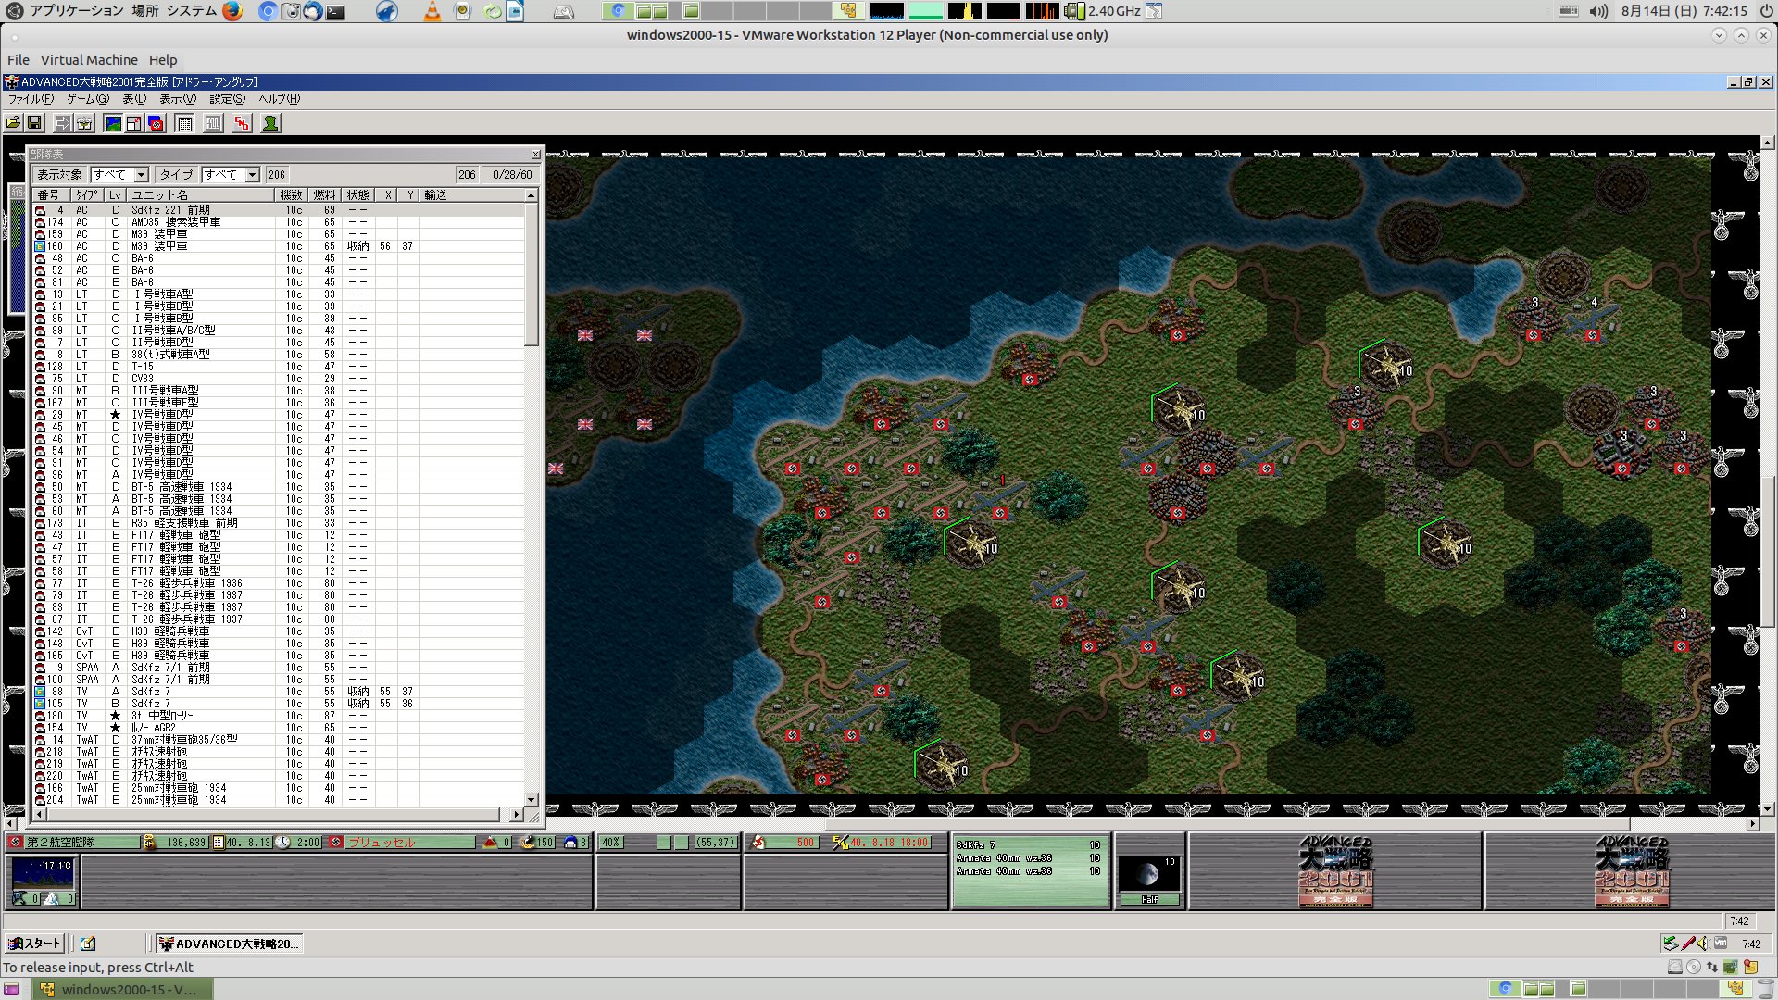The height and width of the screenshot is (1000, 1778).
Task: Click windows2000-15 task in bottom panel
Action: click(123, 990)
